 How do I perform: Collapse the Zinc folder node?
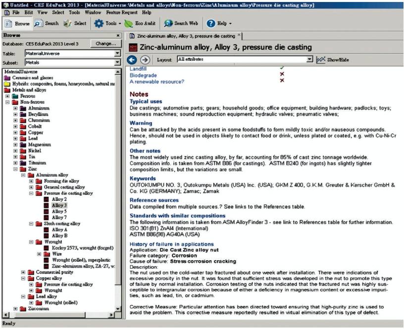pos(15,169)
